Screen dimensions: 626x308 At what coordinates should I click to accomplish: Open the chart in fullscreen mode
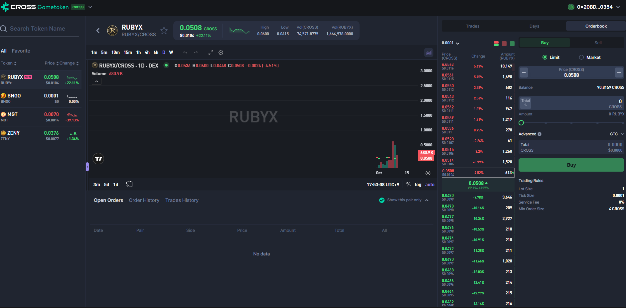point(211,53)
